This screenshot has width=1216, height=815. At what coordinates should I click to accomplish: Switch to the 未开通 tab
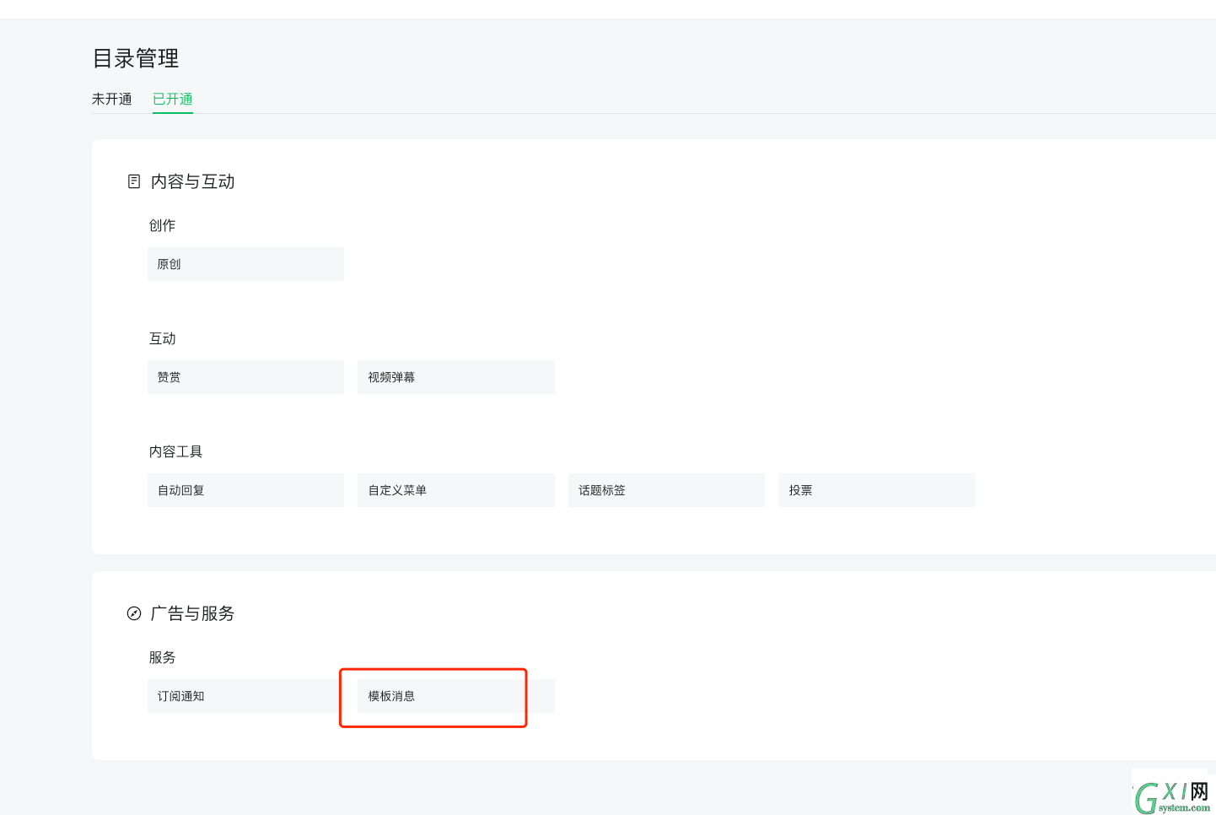tap(112, 99)
